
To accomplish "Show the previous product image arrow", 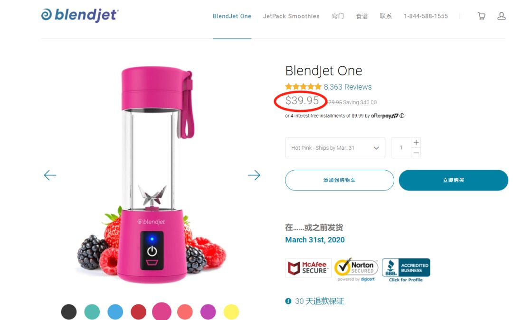I will [50, 175].
